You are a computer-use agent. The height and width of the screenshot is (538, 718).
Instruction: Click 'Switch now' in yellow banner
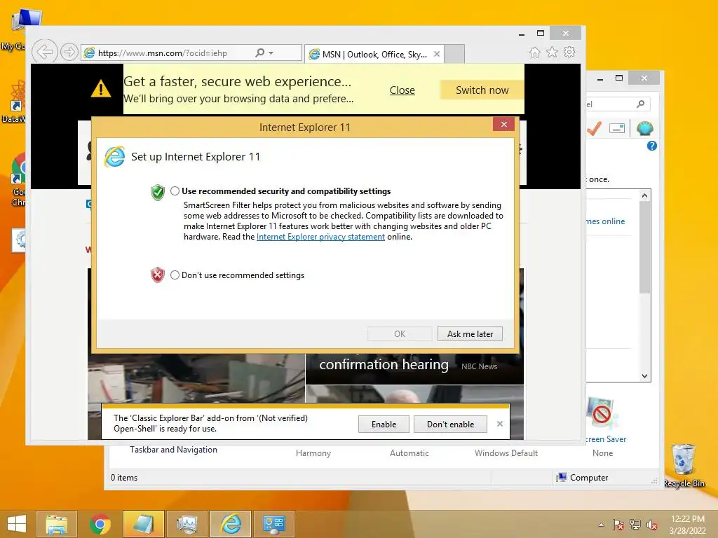tap(482, 90)
